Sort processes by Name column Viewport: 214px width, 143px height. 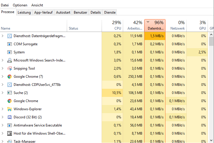pos(33,26)
